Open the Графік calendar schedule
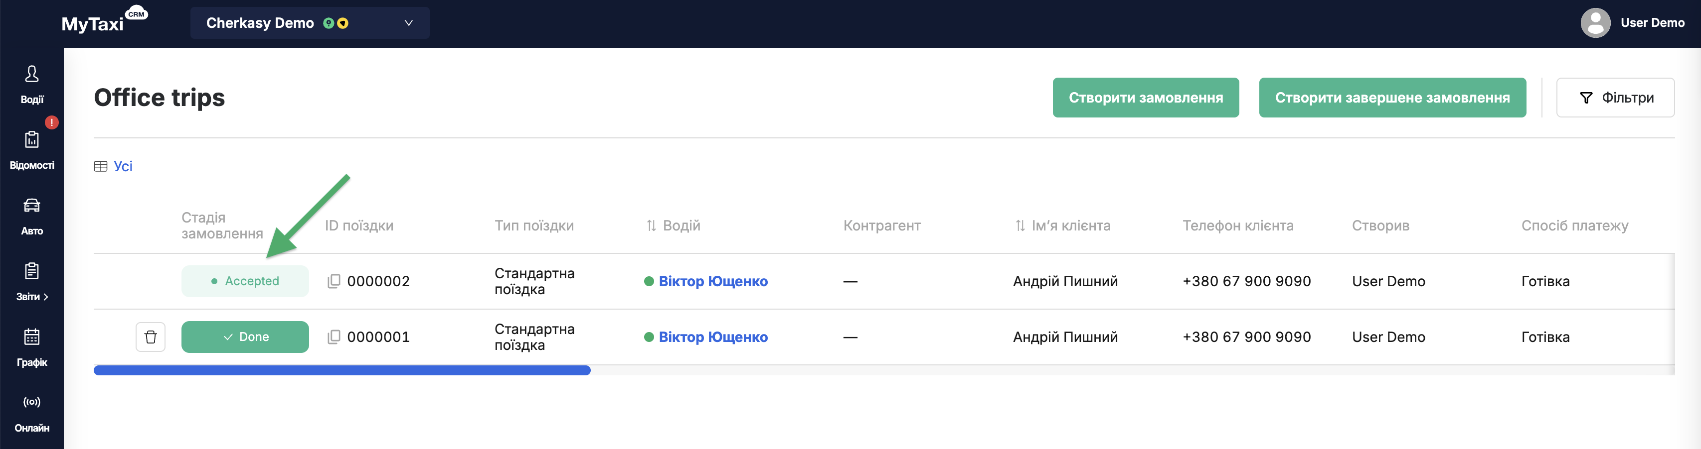Image resolution: width=1701 pixels, height=449 pixels. click(32, 347)
